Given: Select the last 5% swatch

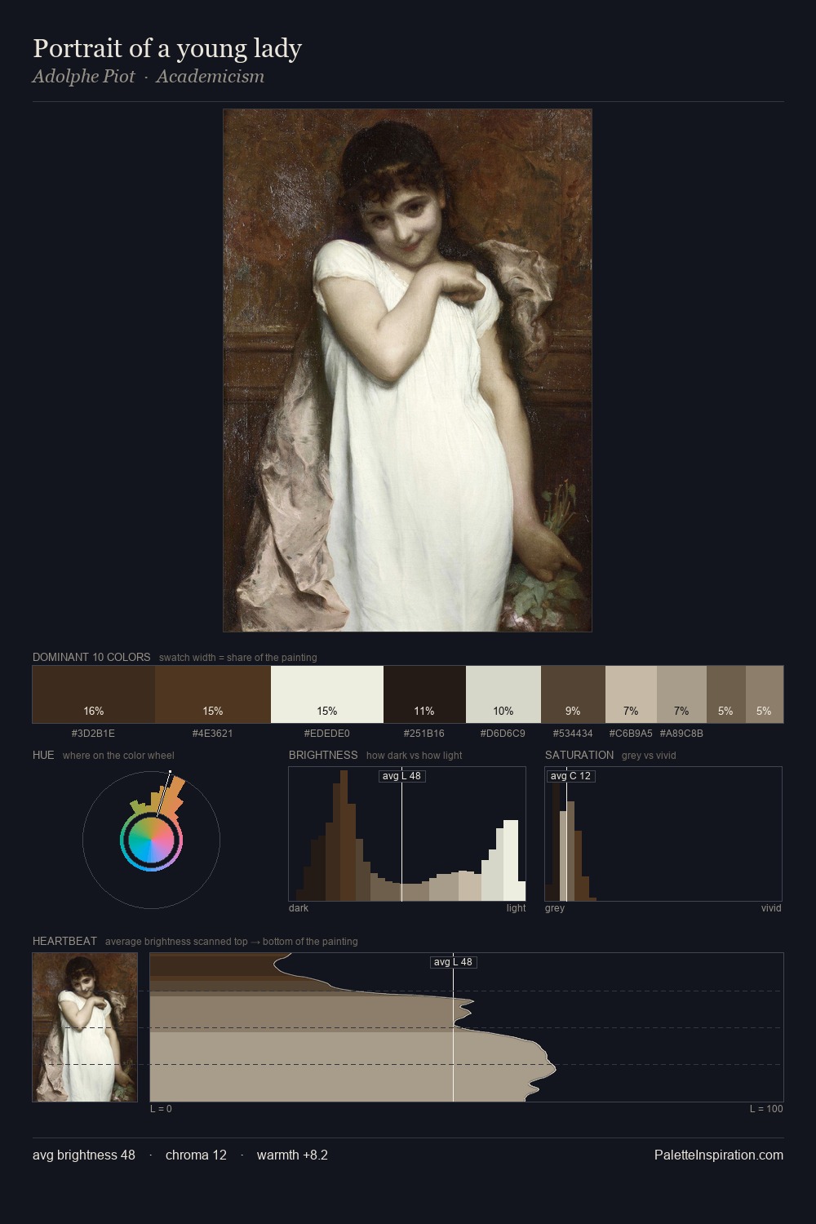Looking at the screenshot, I should pos(764,694).
